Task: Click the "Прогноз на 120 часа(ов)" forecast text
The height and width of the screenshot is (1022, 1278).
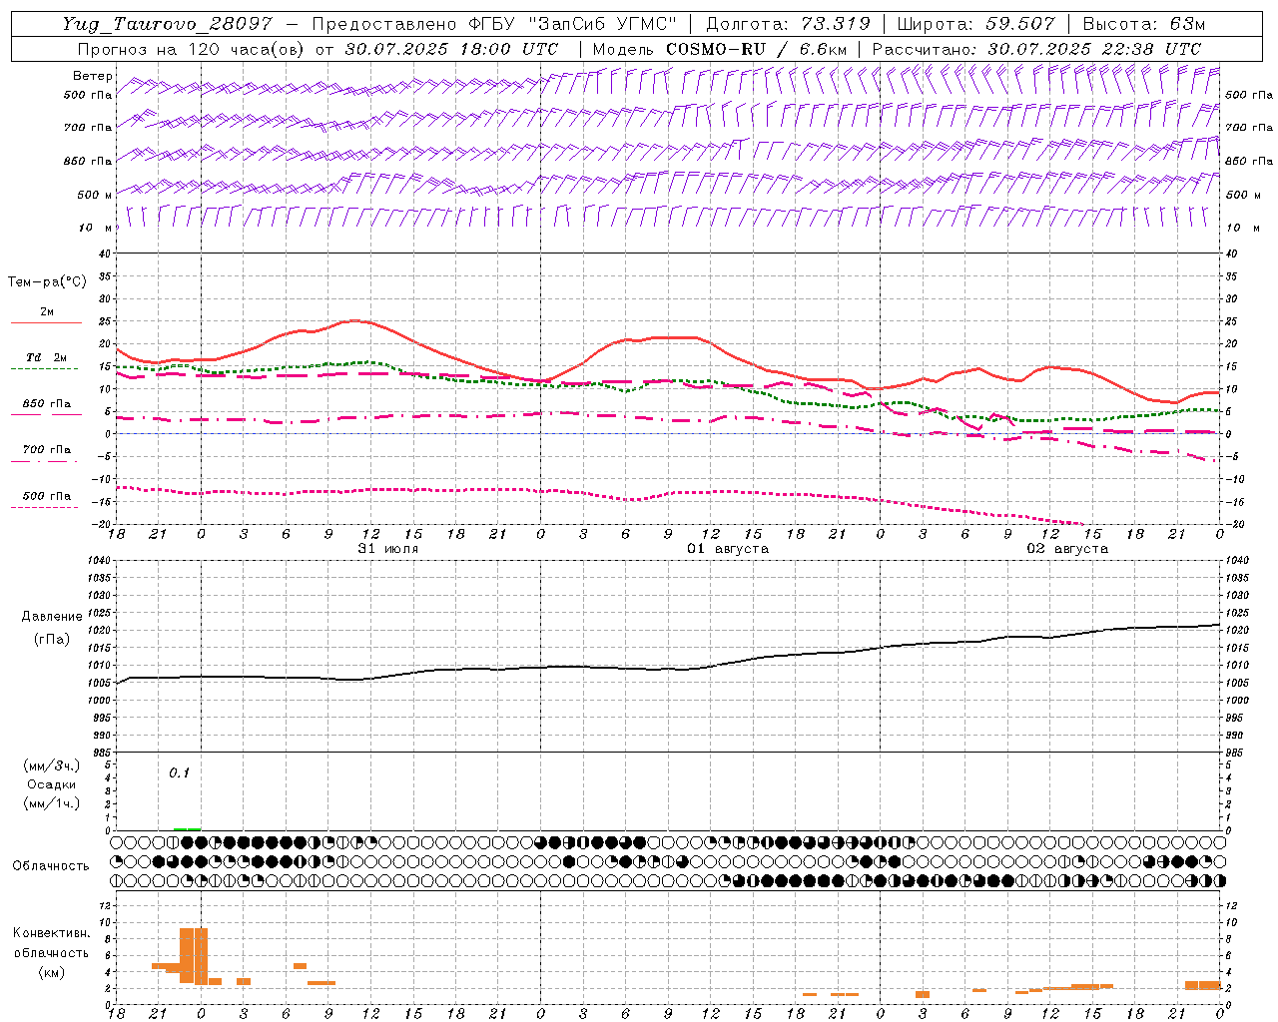Action: pyautogui.click(x=193, y=49)
